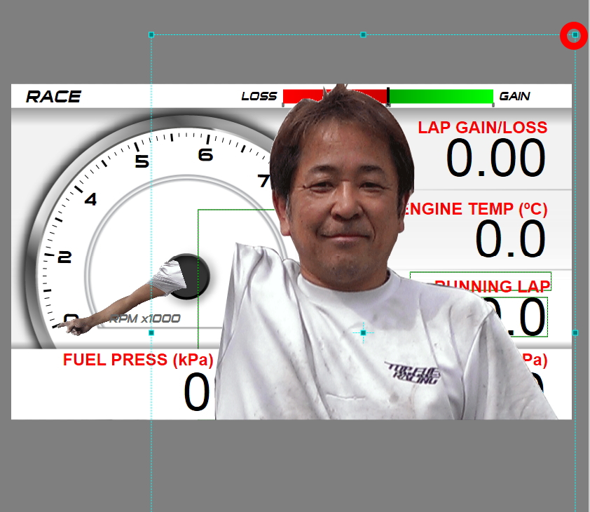Click the number 6 on the tachometer

tap(205, 155)
